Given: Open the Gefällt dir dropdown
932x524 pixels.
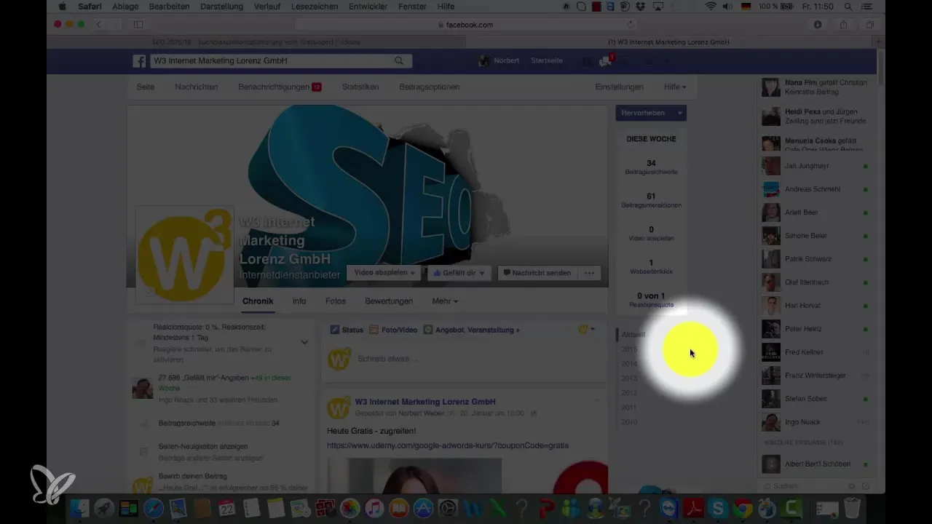Looking at the screenshot, I should (459, 273).
